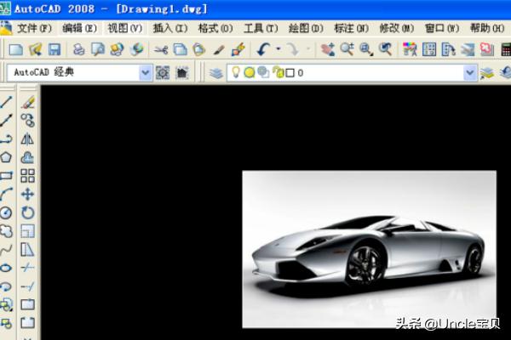This screenshot has height=340, width=511.
Task: Open the 窗口(W) menu
Action: (x=442, y=29)
